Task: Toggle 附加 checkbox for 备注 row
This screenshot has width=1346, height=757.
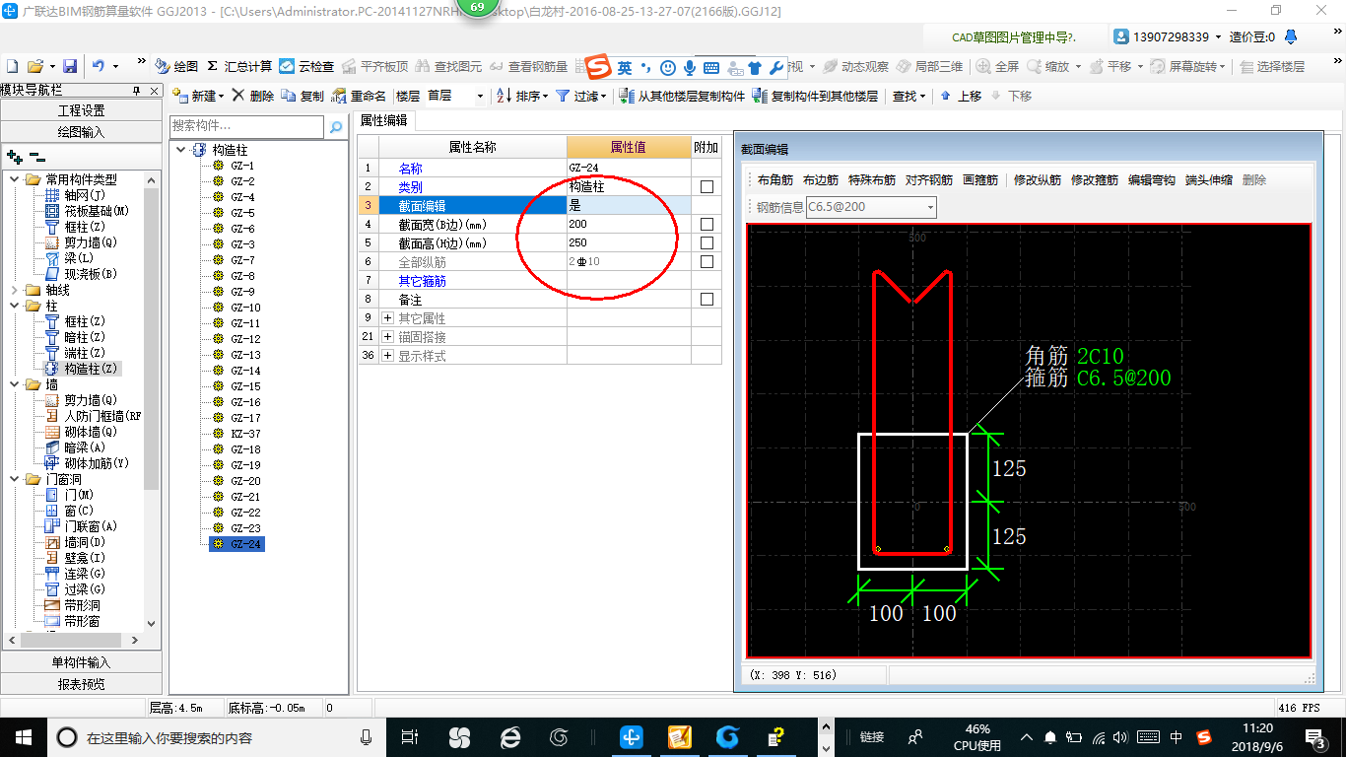Action: [x=707, y=299]
